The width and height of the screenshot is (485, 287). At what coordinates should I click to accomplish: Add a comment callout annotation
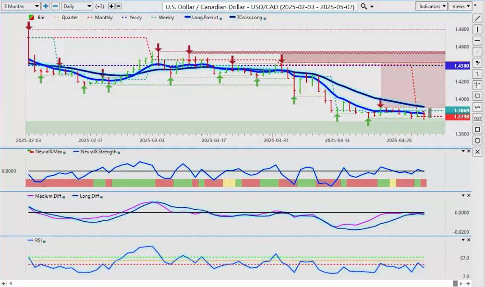click(x=477, y=96)
